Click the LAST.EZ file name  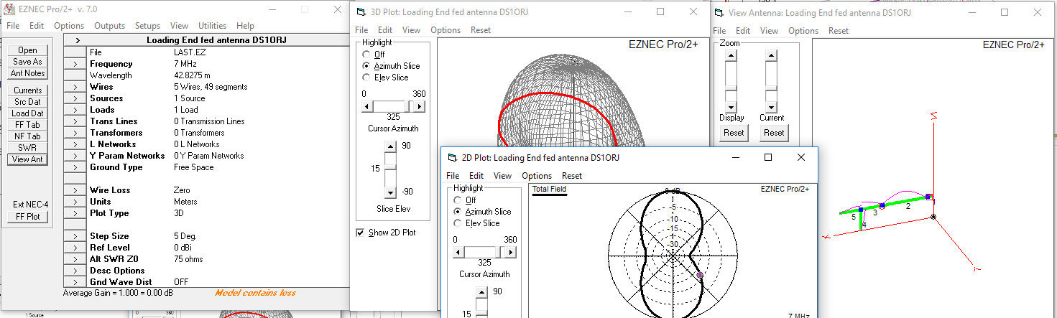(190, 52)
